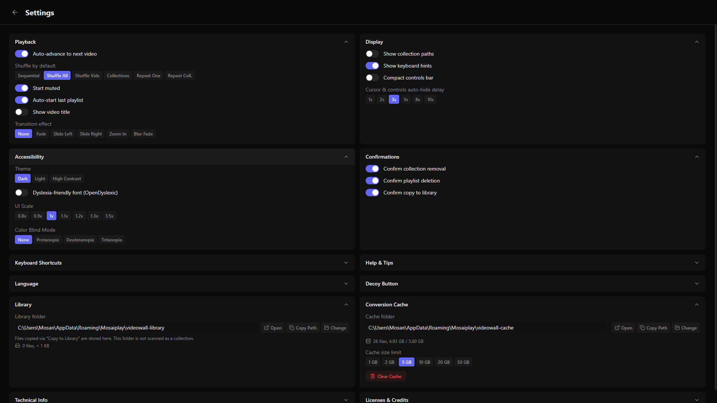
Task: Set cache size limit to 20 GB
Action: 443,362
